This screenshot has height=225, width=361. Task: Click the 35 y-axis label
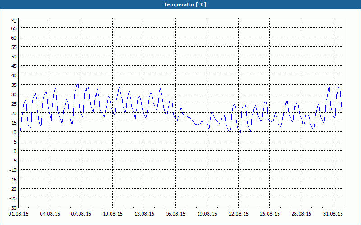tap(14, 85)
